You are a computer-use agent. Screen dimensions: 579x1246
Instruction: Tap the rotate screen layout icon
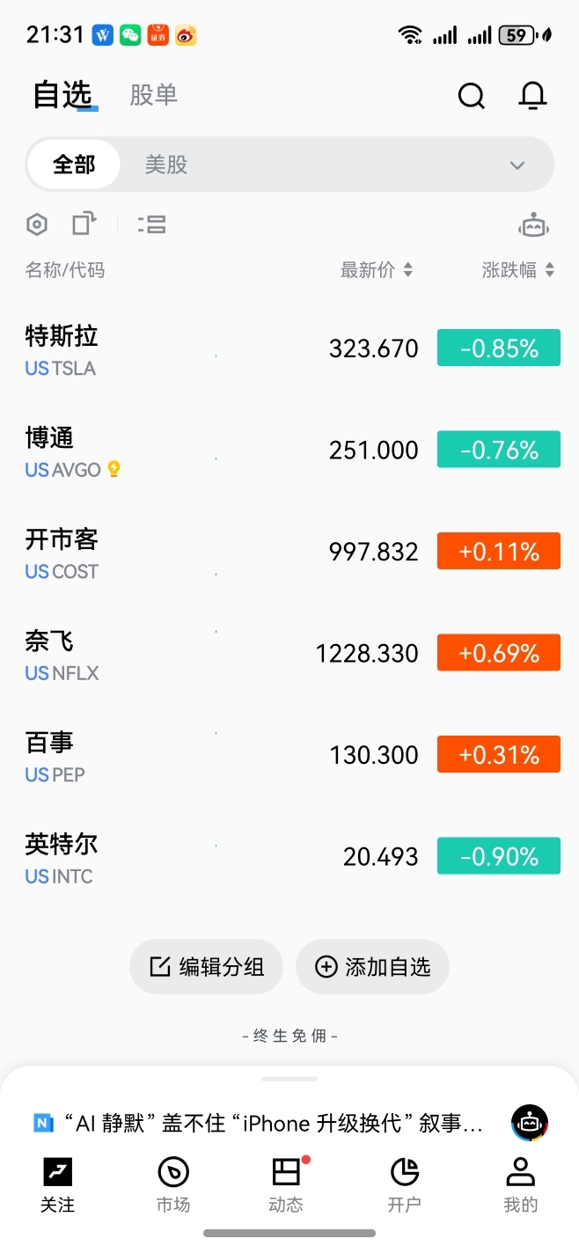point(84,224)
